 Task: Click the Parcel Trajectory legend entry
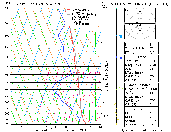pyautogui.click(x=84, y=14)
